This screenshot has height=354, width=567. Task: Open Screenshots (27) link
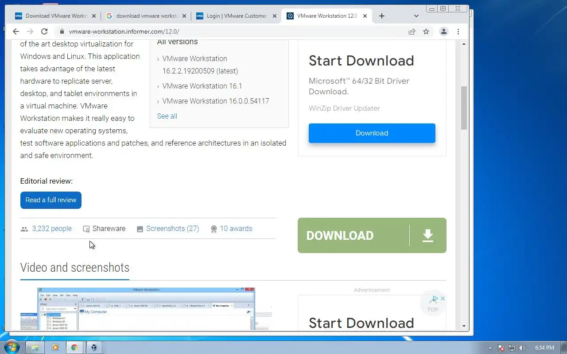[x=173, y=229]
